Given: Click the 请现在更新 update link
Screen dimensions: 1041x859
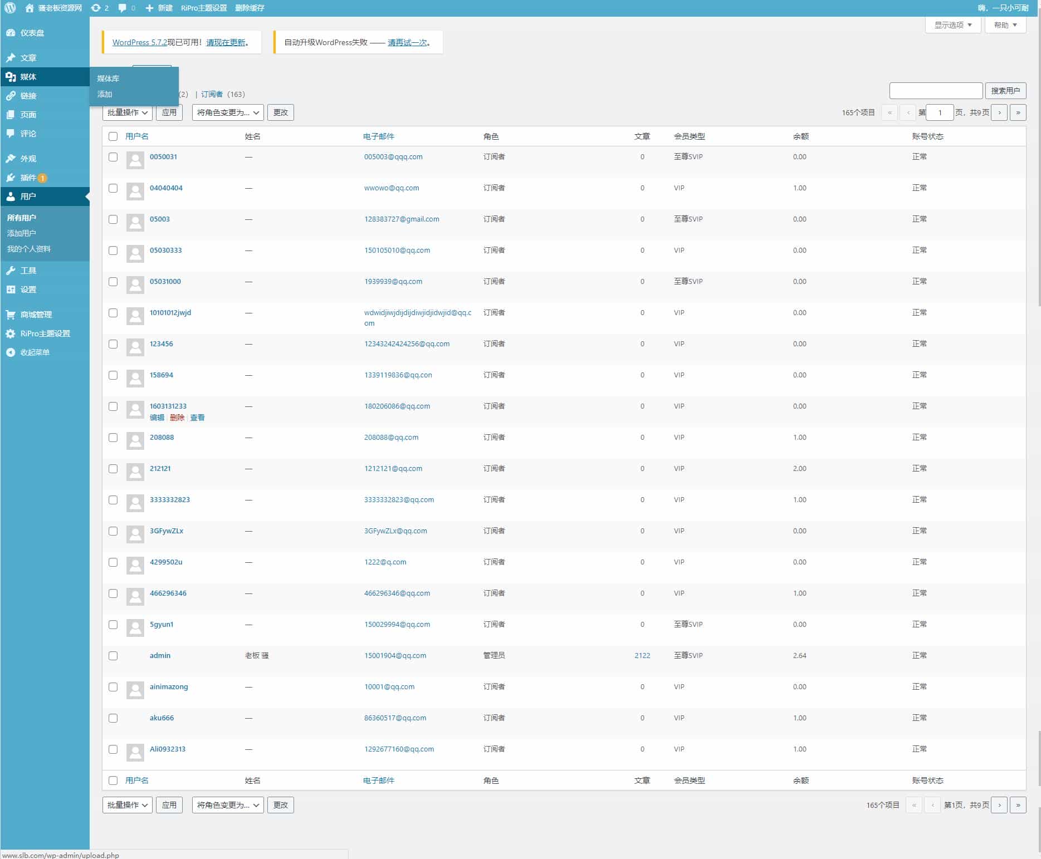Looking at the screenshot, I should (x=226, y=42).
